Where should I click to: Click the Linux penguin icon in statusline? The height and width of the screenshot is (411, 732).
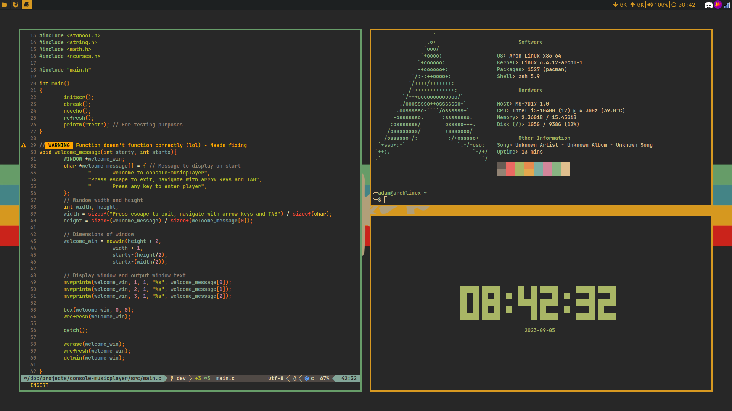(x=294, y=378)
